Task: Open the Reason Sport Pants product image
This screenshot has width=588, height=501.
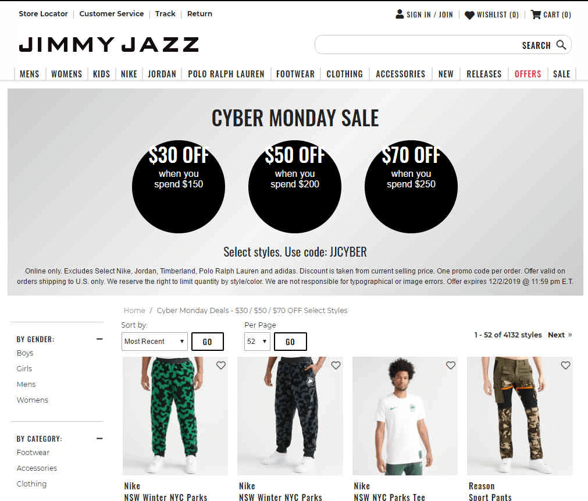Action: (520, 416)
